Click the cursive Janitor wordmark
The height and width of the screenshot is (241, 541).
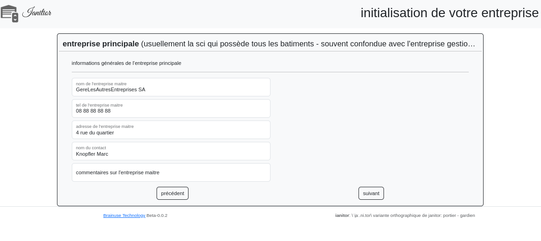(37, 13)
